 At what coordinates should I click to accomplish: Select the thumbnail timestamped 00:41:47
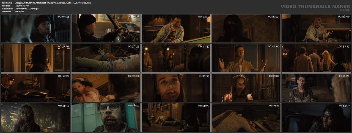pyautogui.click(x=176, y=58)
